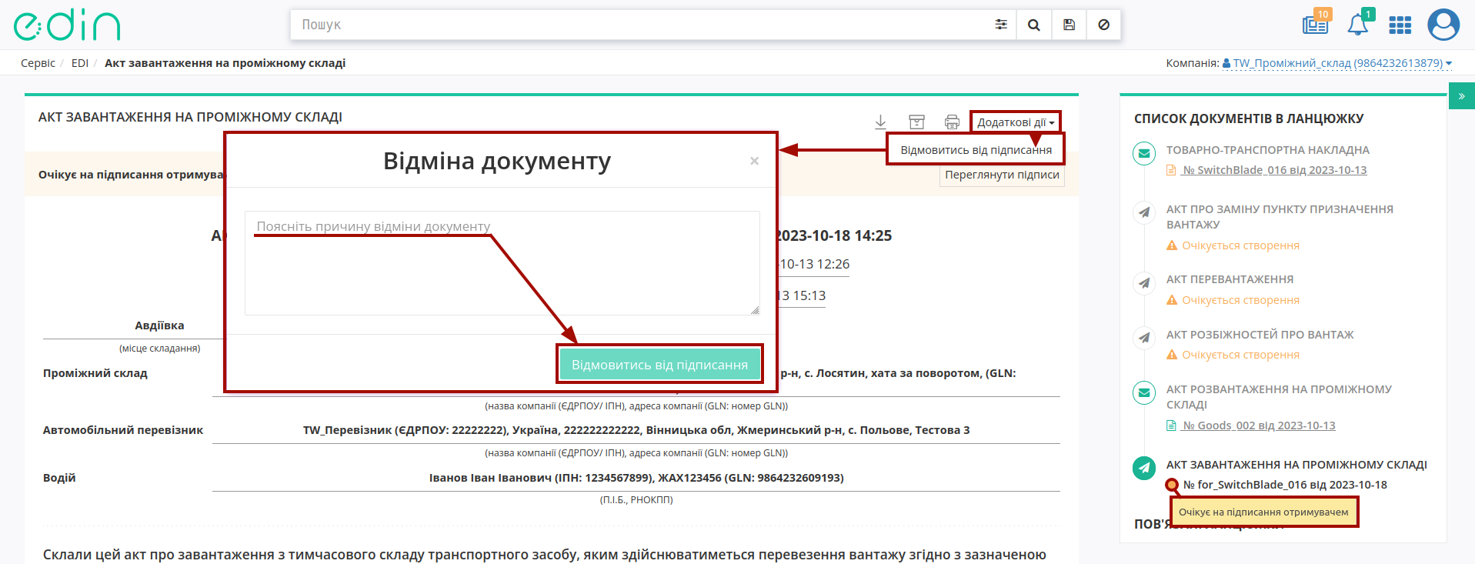Open user profile avatar
Viewport: 1475px width, 564px height.
(1443, 25)
